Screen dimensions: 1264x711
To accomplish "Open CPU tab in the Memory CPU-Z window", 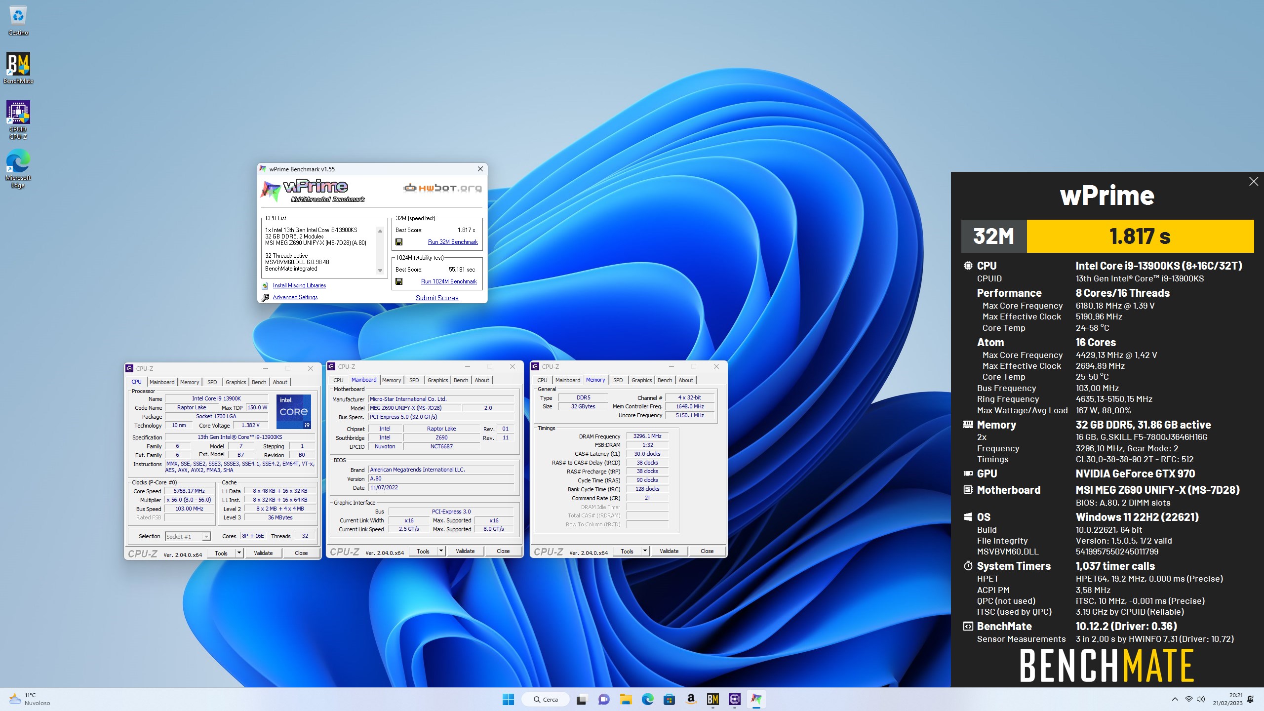I will point(542,380).
